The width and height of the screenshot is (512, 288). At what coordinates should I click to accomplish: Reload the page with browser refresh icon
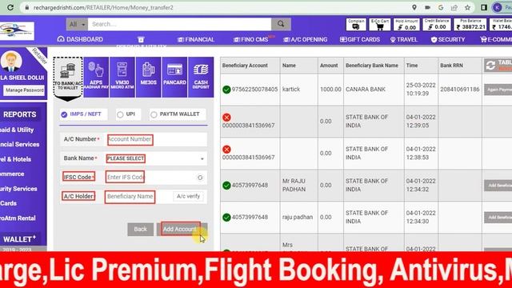click(10, 7)
